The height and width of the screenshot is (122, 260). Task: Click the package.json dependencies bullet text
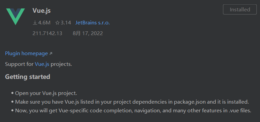point(132,102)
